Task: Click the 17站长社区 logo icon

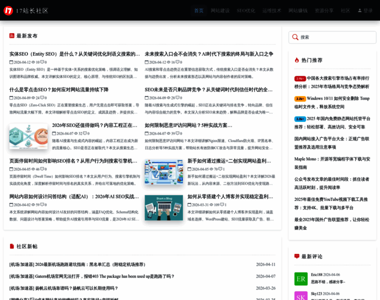Action: coord(8,10)
